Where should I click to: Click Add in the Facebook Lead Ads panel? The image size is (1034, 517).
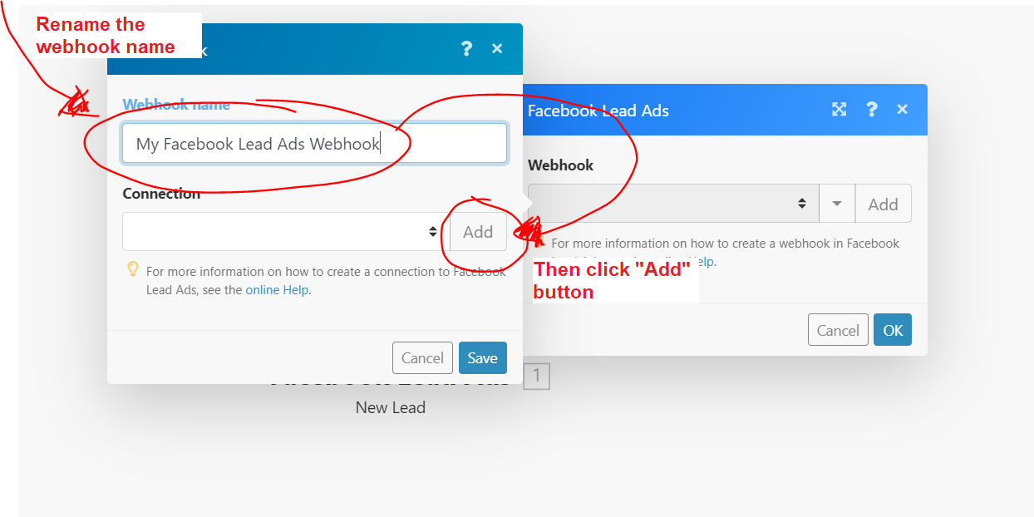click(883, 204)
